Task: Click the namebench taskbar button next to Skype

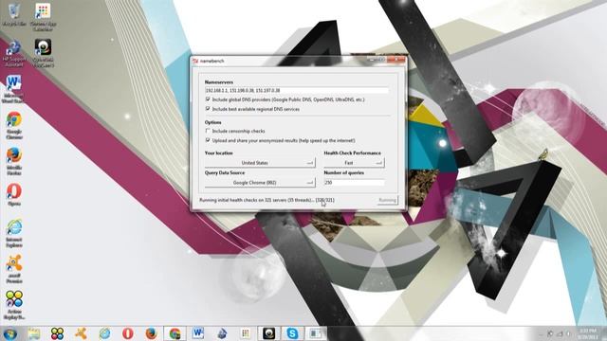Action: [316, 333]
